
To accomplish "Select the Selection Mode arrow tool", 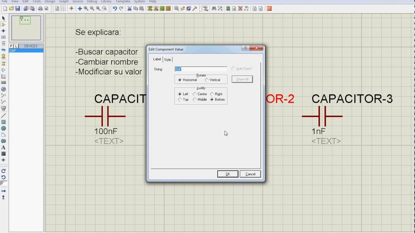I will 3,18.
